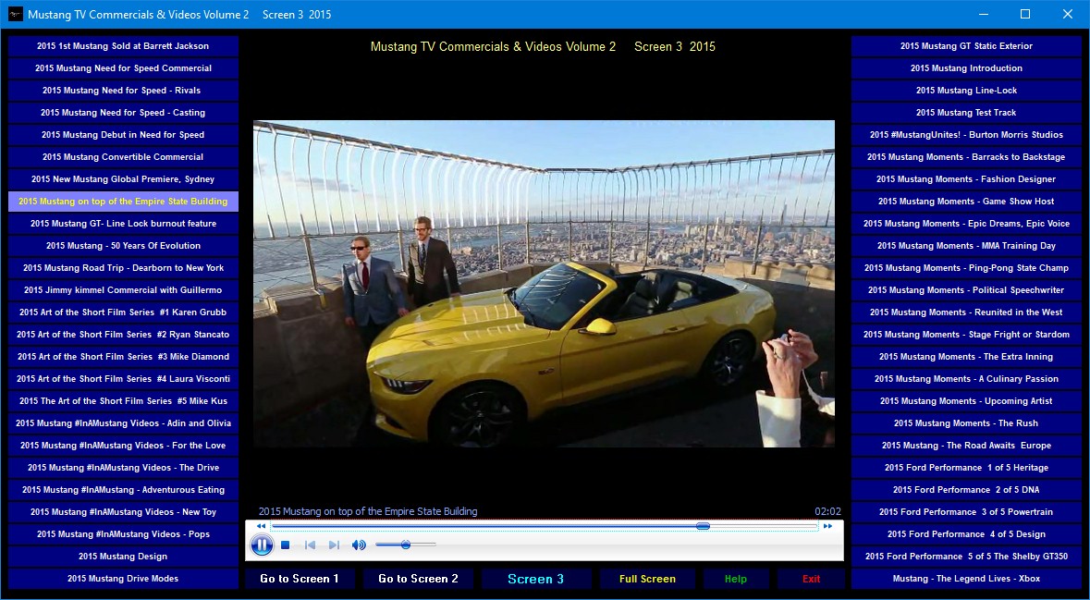This screenshot has width=1090, height=600.
Task: Play 2015 Mustang - The Road Awaits Europe
Action: (966, 446)
